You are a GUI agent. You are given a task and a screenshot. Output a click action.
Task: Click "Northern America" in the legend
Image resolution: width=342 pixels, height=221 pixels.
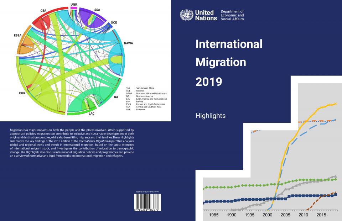(145, 96)
